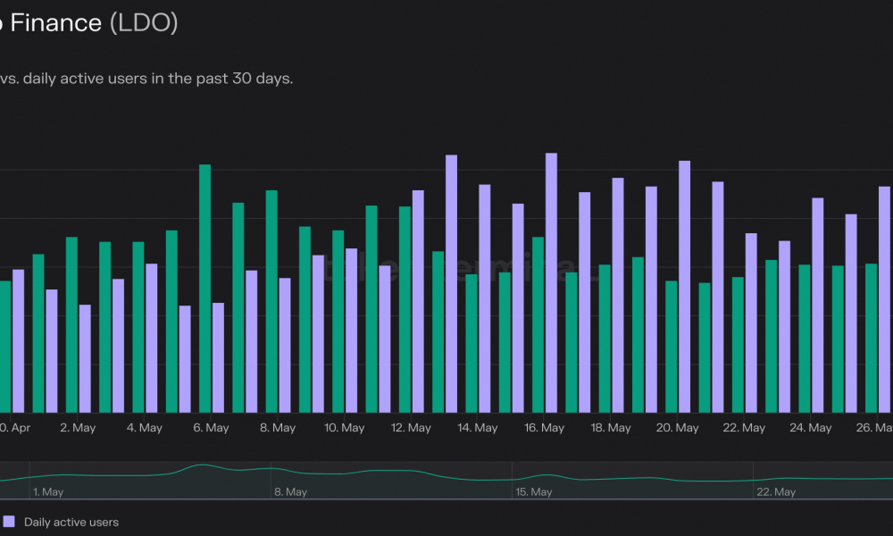The width and height of the screenshot is (893, 536).
Task: Click the "22. May" label under the bars
Action: (x=745, y=428)
